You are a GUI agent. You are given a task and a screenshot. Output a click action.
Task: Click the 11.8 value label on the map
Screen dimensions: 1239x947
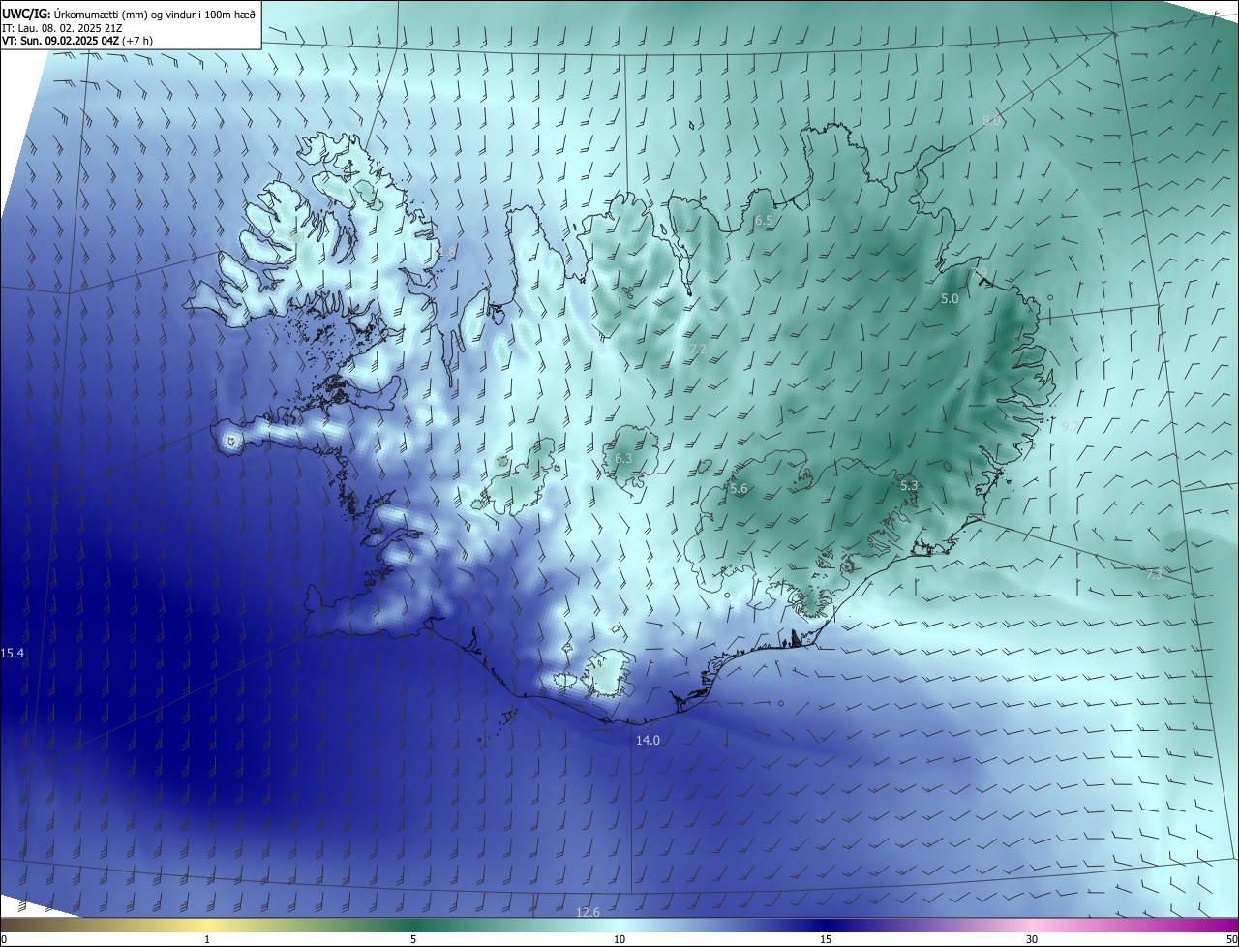(x=443, y=251)
